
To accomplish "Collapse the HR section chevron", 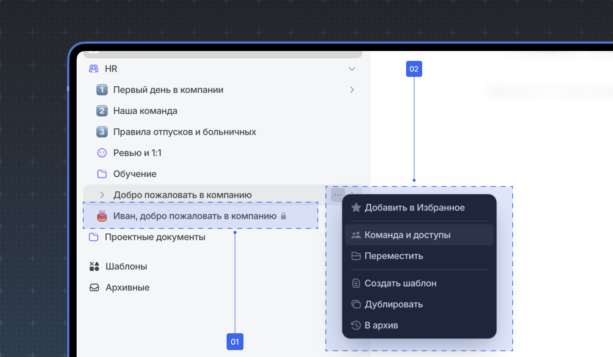I will 352,69.
